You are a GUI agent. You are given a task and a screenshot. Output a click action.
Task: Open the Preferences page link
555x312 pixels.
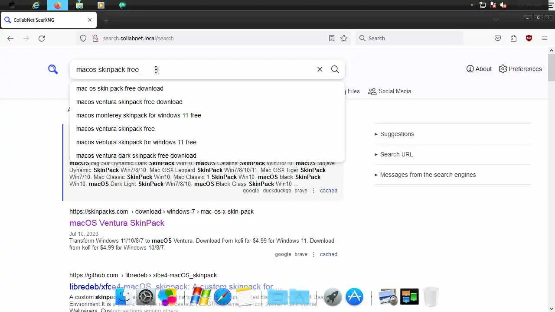point(520,69)
